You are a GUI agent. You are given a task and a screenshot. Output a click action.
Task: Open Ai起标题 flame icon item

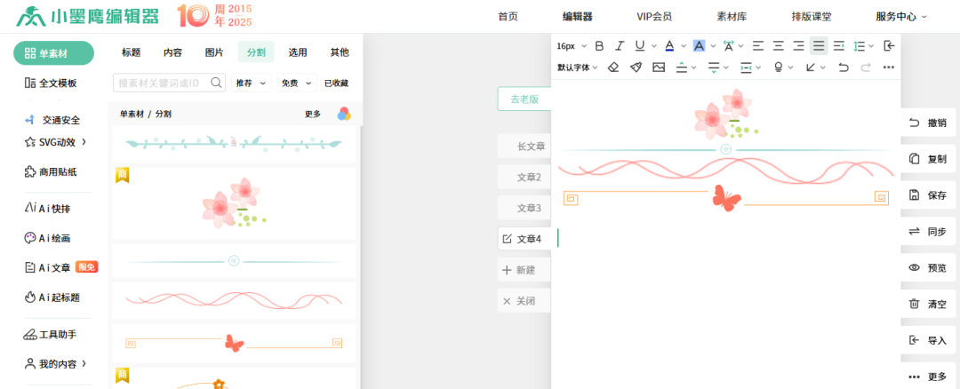[x=52, y=298]
